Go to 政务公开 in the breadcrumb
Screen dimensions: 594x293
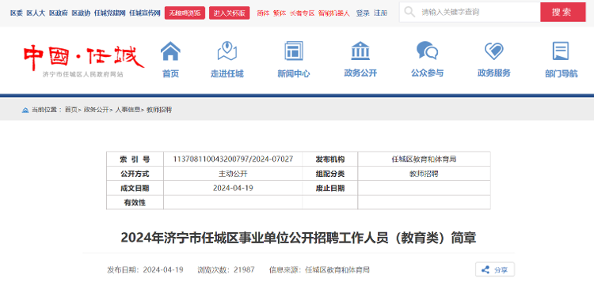96,110
